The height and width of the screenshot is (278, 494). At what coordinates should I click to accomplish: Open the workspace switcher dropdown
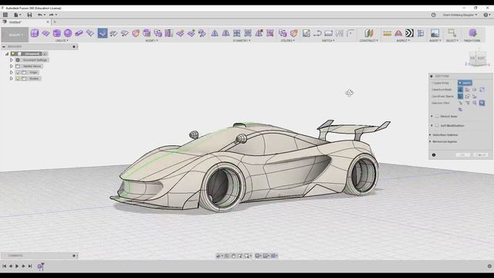[x=15, y=35]
